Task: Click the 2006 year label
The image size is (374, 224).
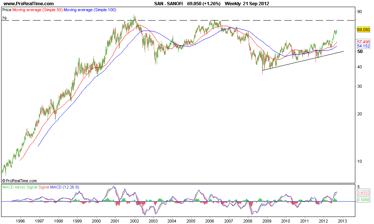Action: (x=210, y=221)
